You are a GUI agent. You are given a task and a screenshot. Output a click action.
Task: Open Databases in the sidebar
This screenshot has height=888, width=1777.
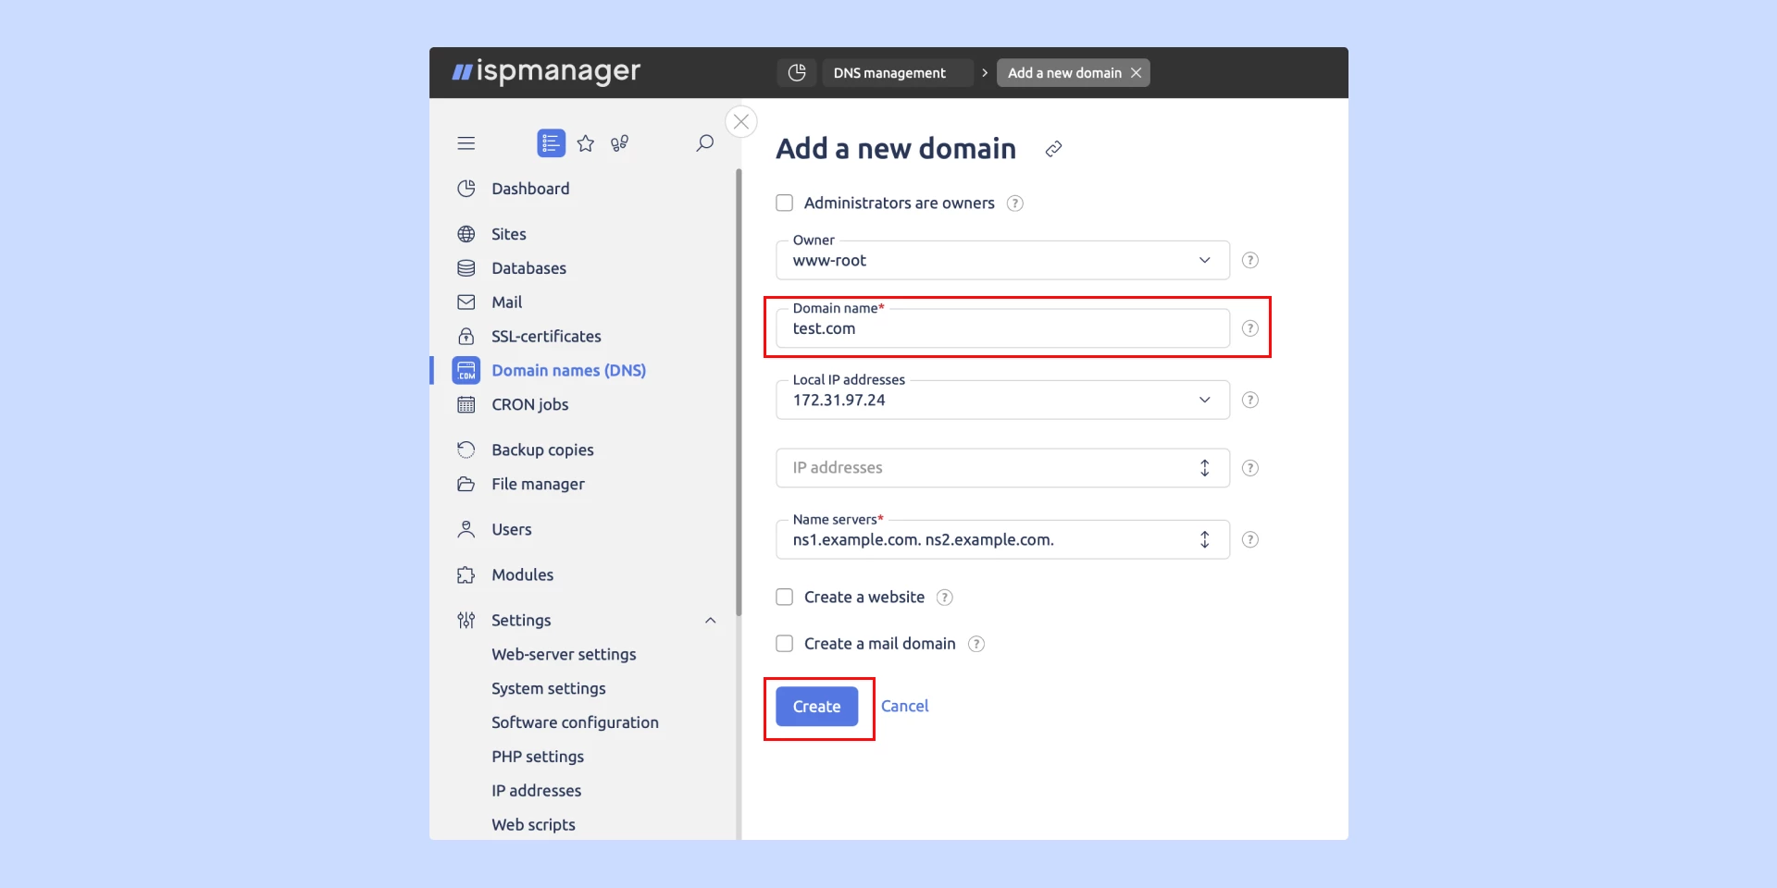pos(528,268)
